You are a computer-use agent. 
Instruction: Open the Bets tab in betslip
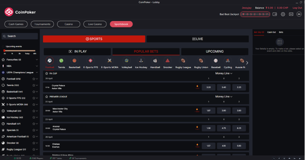pyautogui.click(x=281, y=32)
